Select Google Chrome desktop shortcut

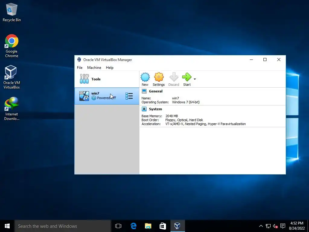12,46
